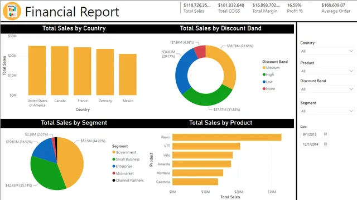Click None legend swatch in Discount Band
The image size is (357, 200).
[x=264, y=89]
